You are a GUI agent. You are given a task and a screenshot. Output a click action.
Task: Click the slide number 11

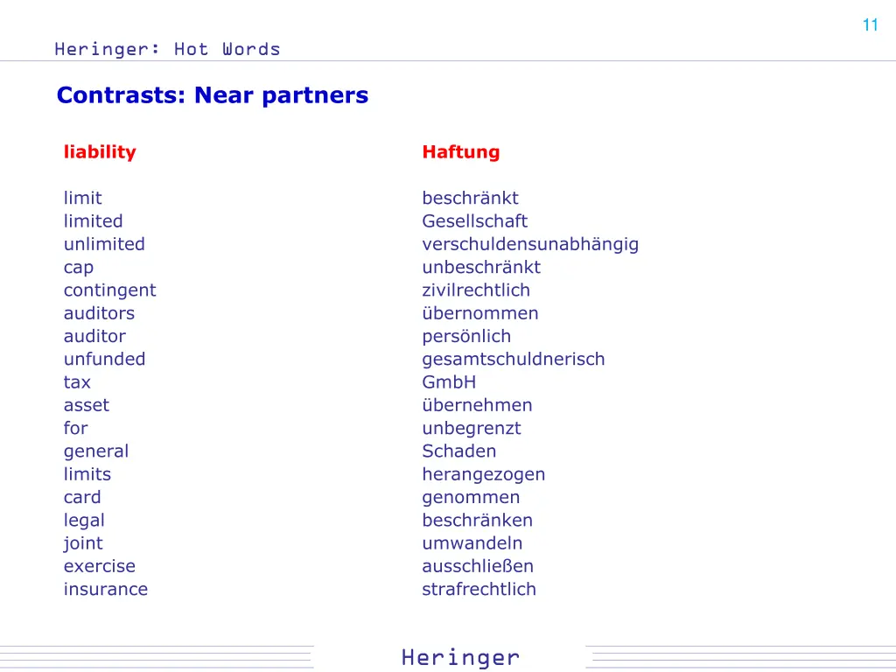pos(870,25)
